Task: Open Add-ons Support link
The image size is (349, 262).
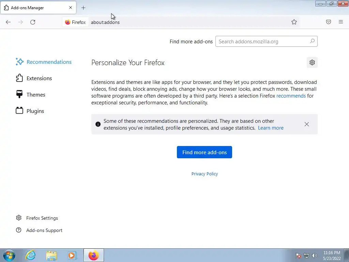Action: point(39,230)
